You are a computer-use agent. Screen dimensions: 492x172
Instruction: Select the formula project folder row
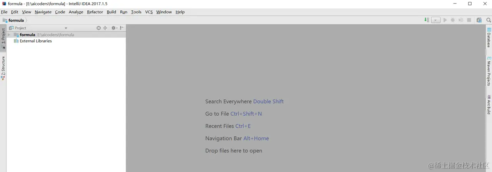[x=66, y=35]
